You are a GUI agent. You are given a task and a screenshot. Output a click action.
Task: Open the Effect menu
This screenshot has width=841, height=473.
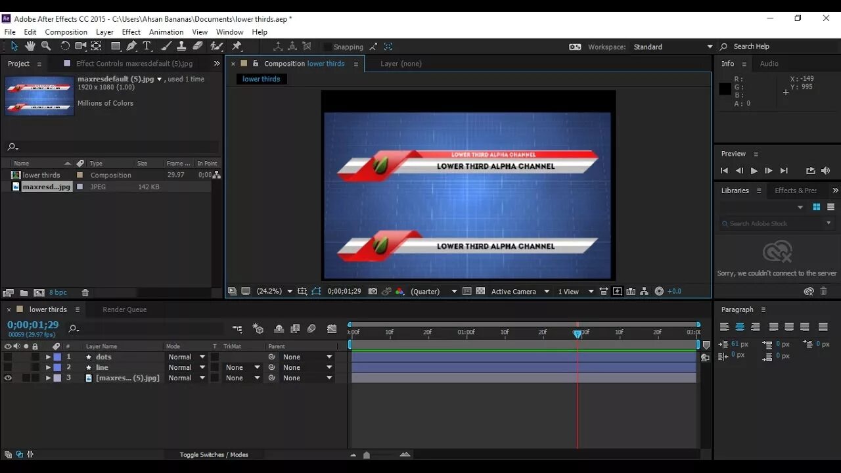131,32
